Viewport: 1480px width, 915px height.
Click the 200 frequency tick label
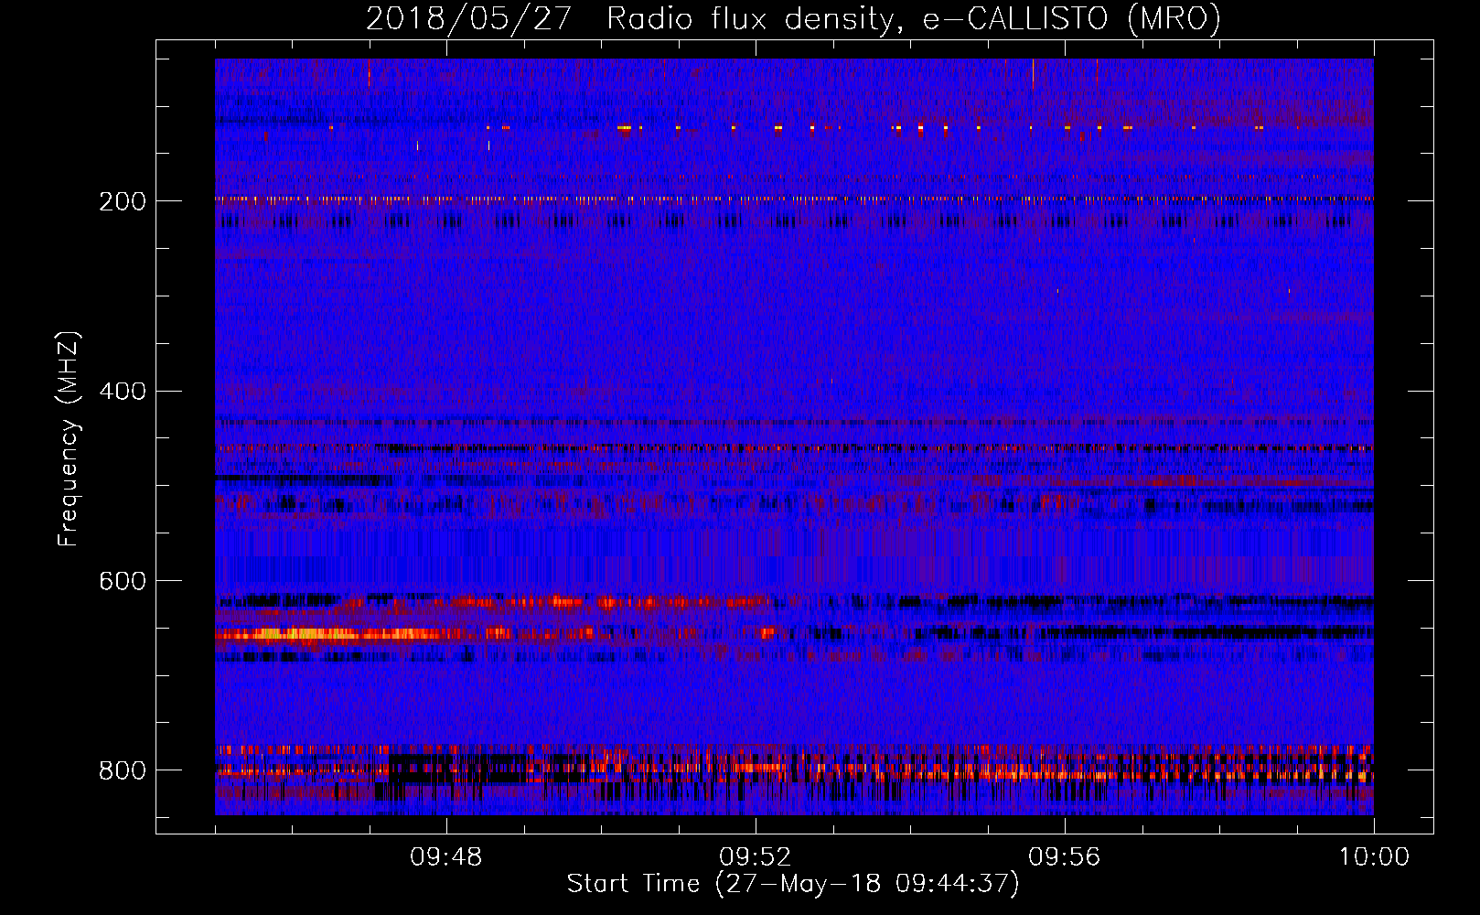pos(122,201)
